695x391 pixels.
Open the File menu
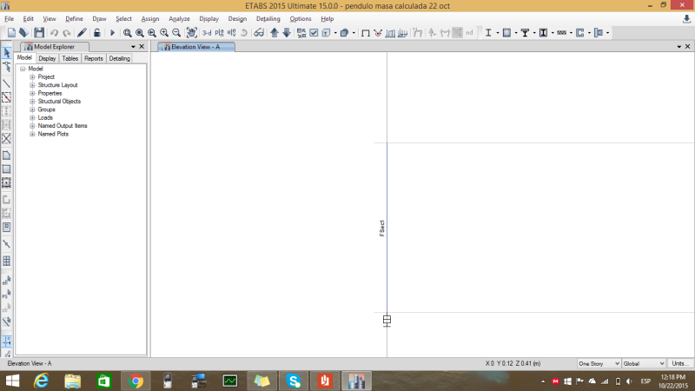9,18
